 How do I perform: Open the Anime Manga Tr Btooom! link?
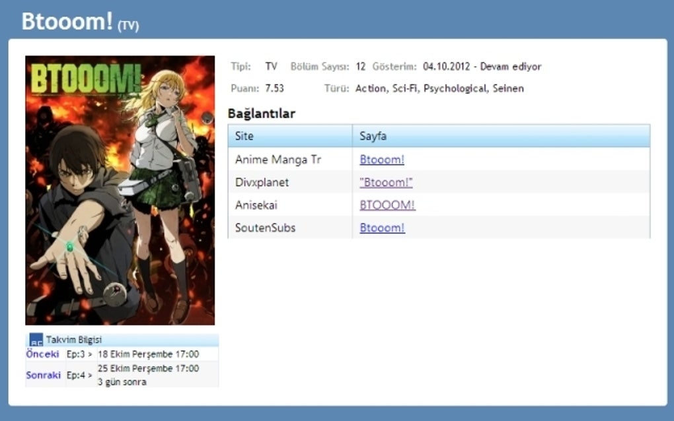pyautogui.click(x=382, y=160)
